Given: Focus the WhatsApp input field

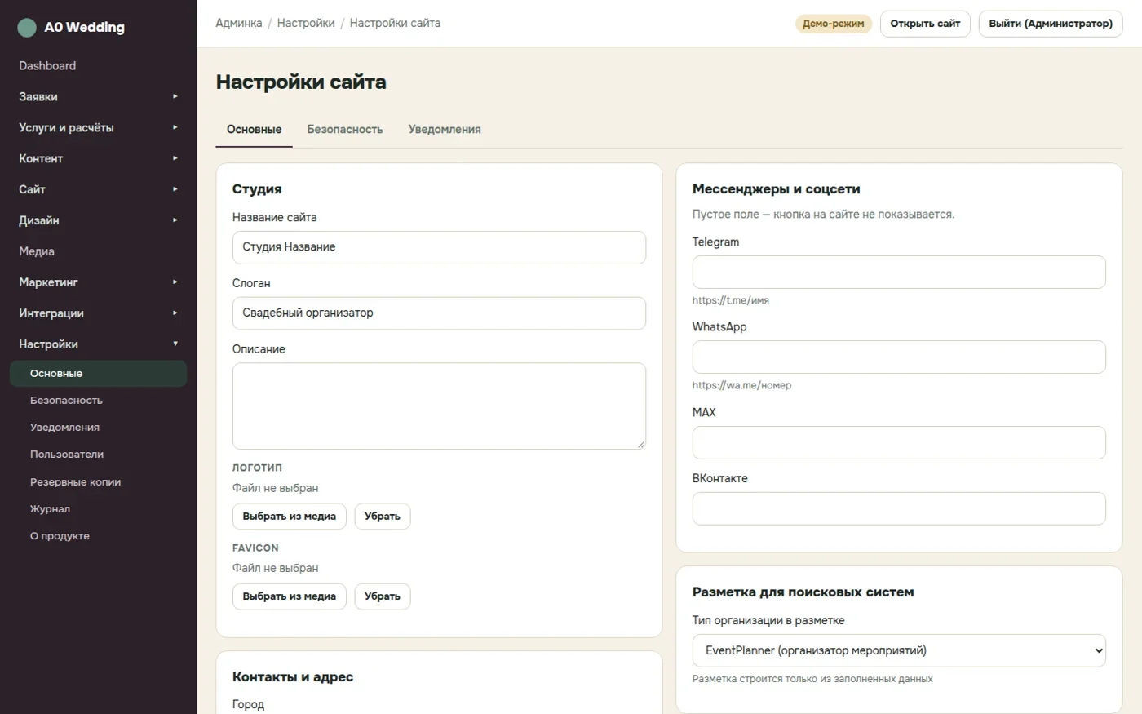Looking at the screenshot, I should click(899, 357).
